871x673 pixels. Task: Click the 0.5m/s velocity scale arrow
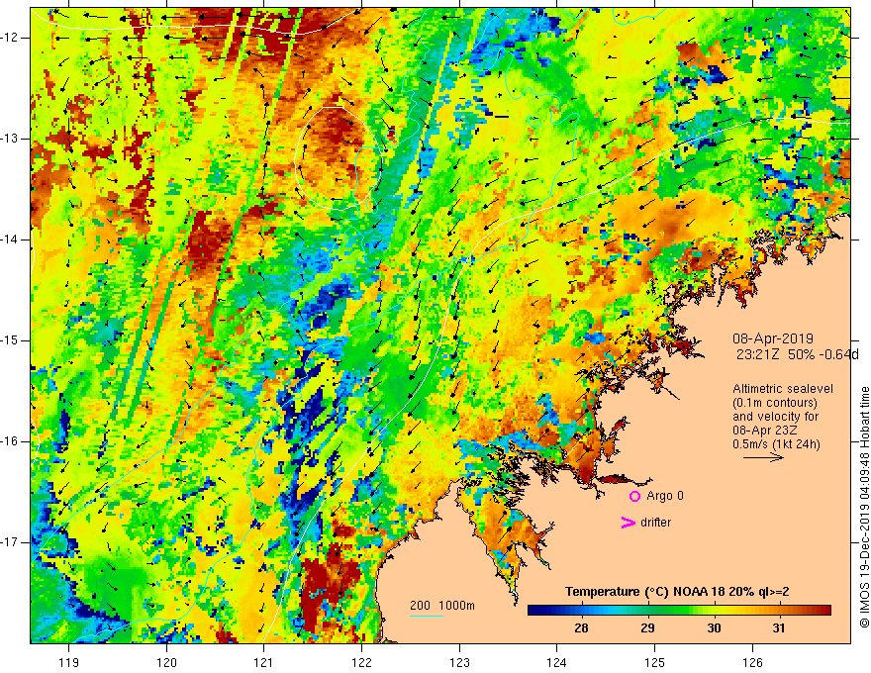pyautogui.click(x=763, y=457)
